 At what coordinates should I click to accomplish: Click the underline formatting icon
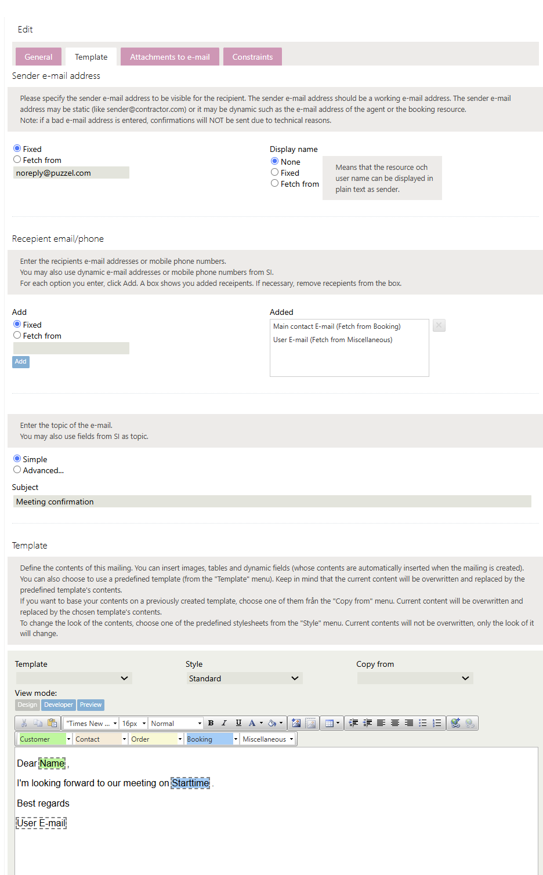point(238,723)
